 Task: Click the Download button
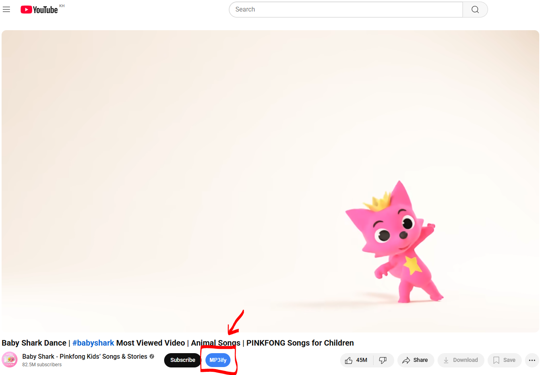[461, 360]
